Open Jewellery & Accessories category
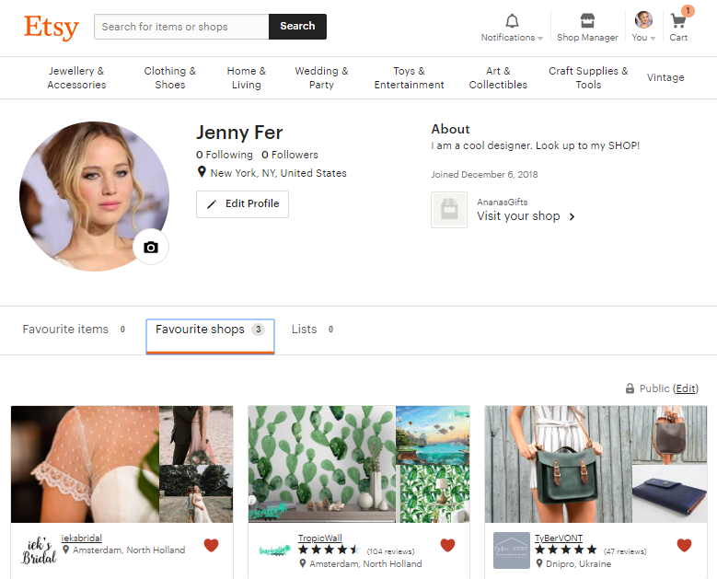The height and width of the screenshot is (579, 717). click(x=76, y=77)
